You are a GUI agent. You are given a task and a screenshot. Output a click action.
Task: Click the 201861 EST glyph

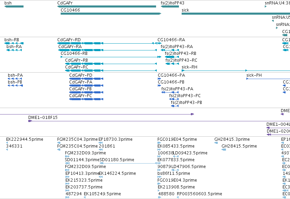tap(101, 150)
